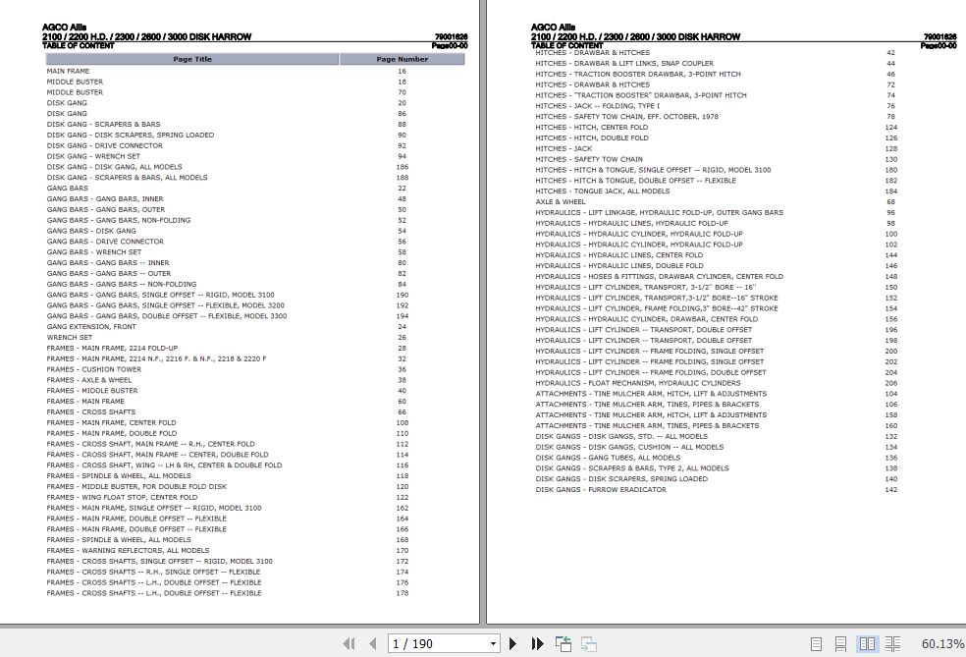Click the next view icon
This screenshot has width=966, height=657.
point(589,644)
